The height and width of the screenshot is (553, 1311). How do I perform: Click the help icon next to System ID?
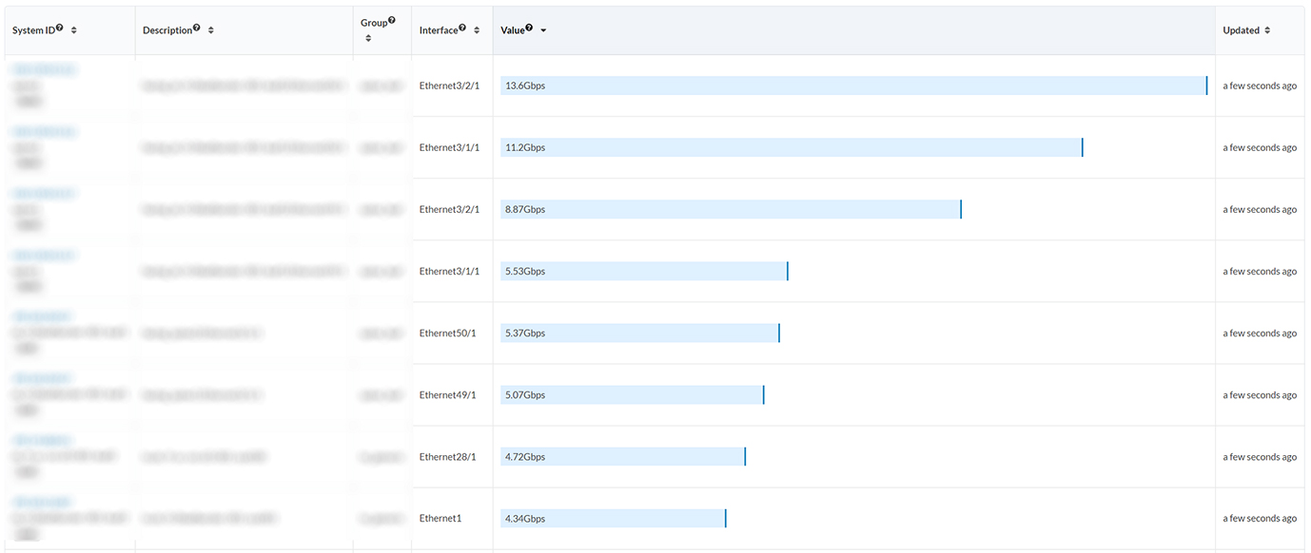(x=60, y=28)
